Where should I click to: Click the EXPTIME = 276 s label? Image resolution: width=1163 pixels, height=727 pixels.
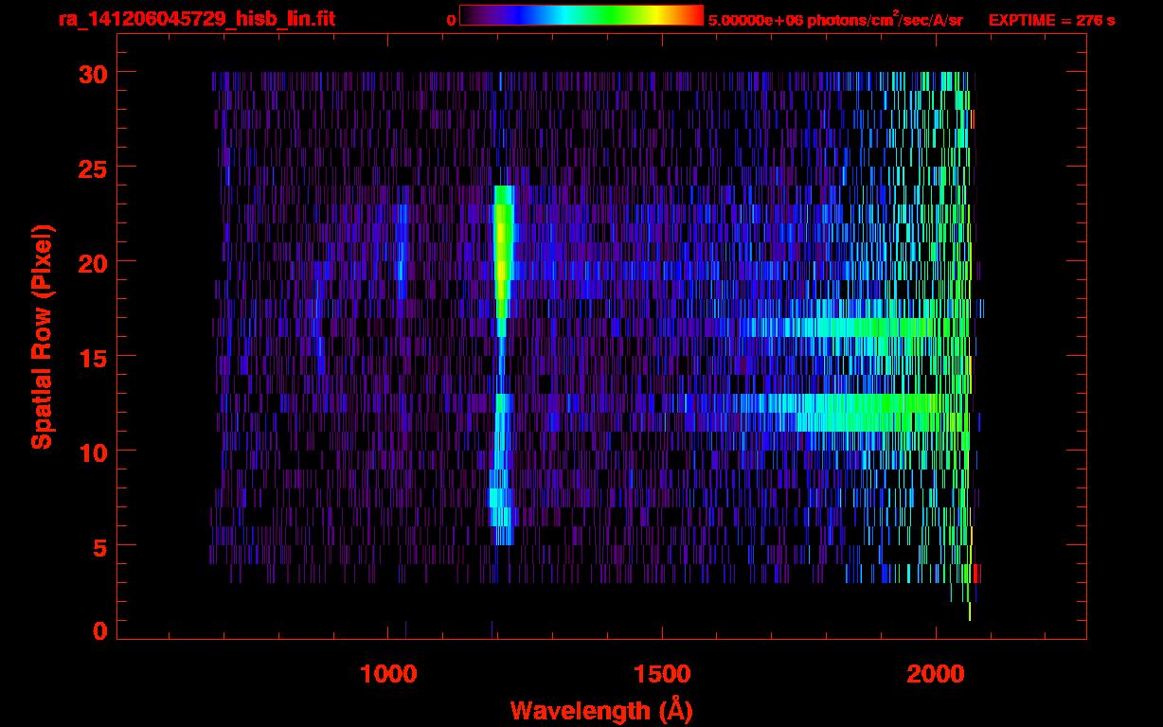[x=1051, y=20]
